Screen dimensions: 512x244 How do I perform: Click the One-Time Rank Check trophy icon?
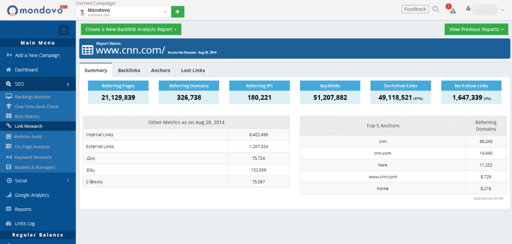[x=9, y=107]
